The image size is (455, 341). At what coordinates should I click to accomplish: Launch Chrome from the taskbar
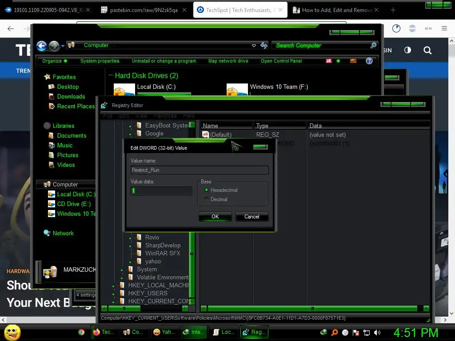(x=81, y=332)
